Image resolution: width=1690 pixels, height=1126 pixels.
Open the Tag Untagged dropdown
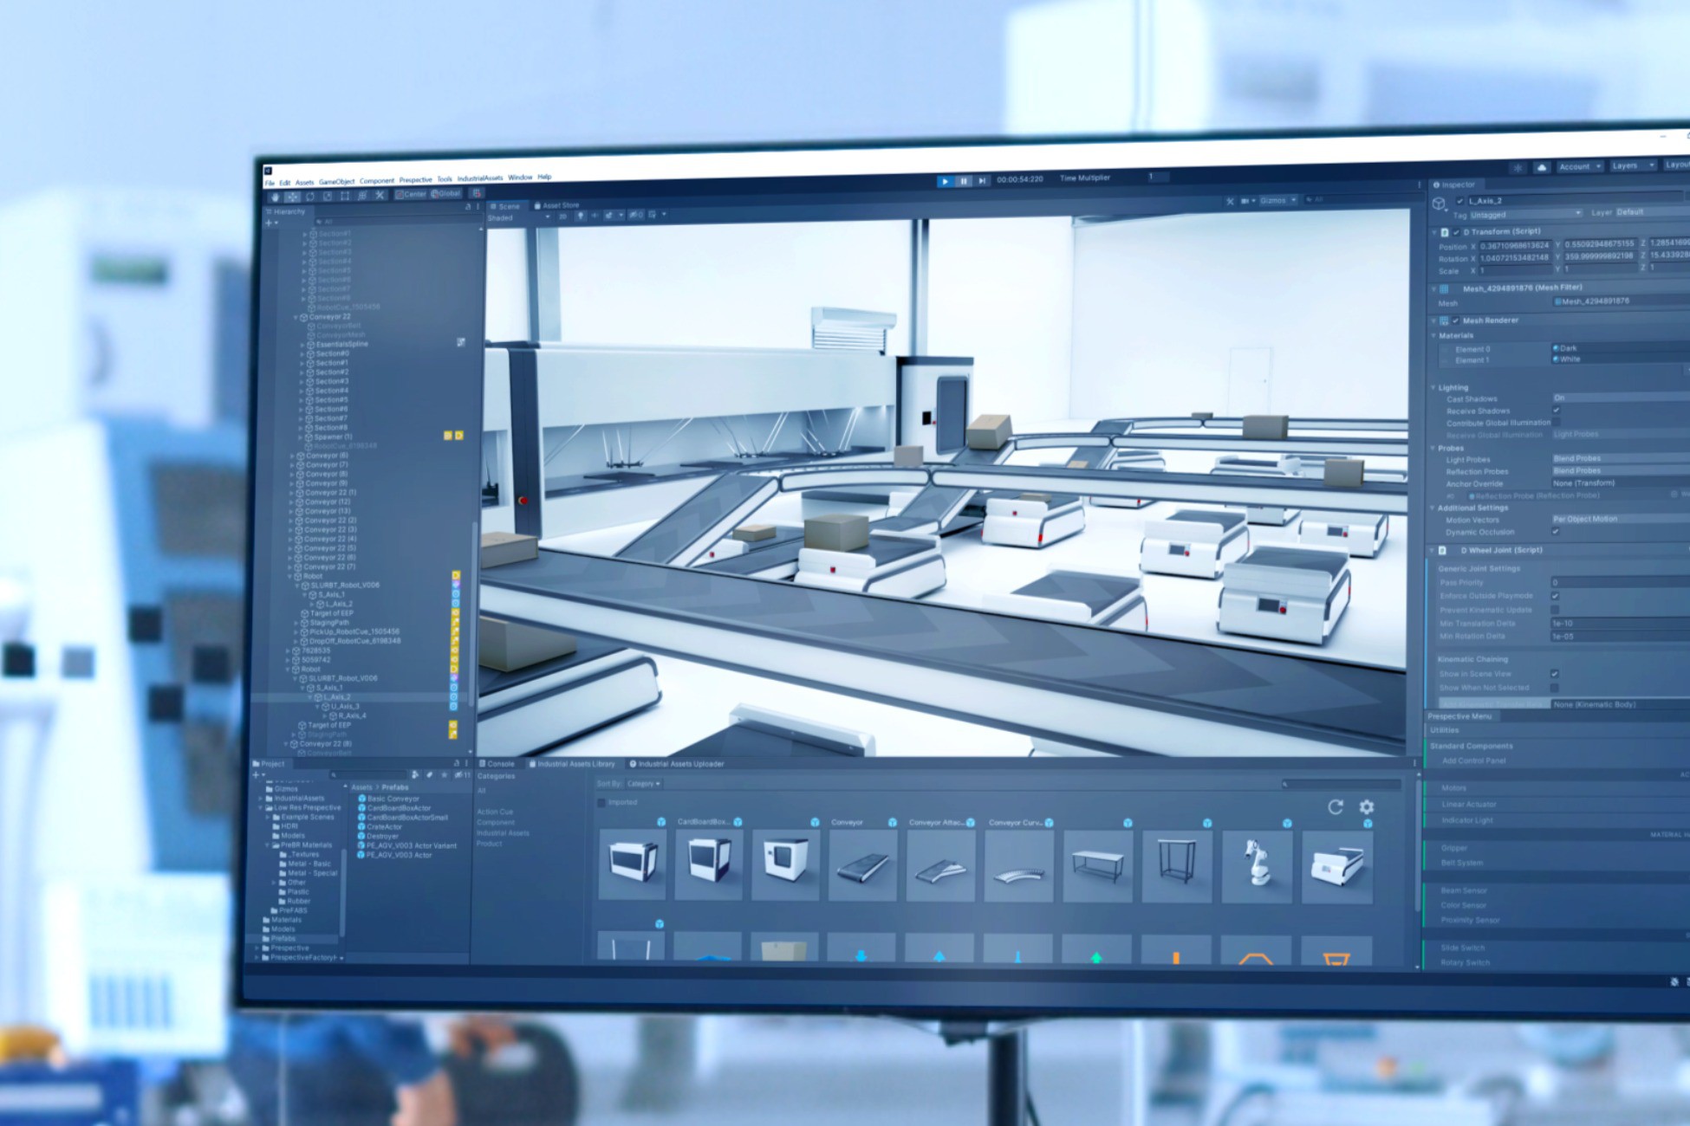pyautogui.click(x=1525, y=211)
